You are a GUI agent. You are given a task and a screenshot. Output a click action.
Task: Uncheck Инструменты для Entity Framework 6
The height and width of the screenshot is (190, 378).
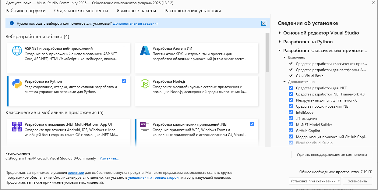coord(291,100)
